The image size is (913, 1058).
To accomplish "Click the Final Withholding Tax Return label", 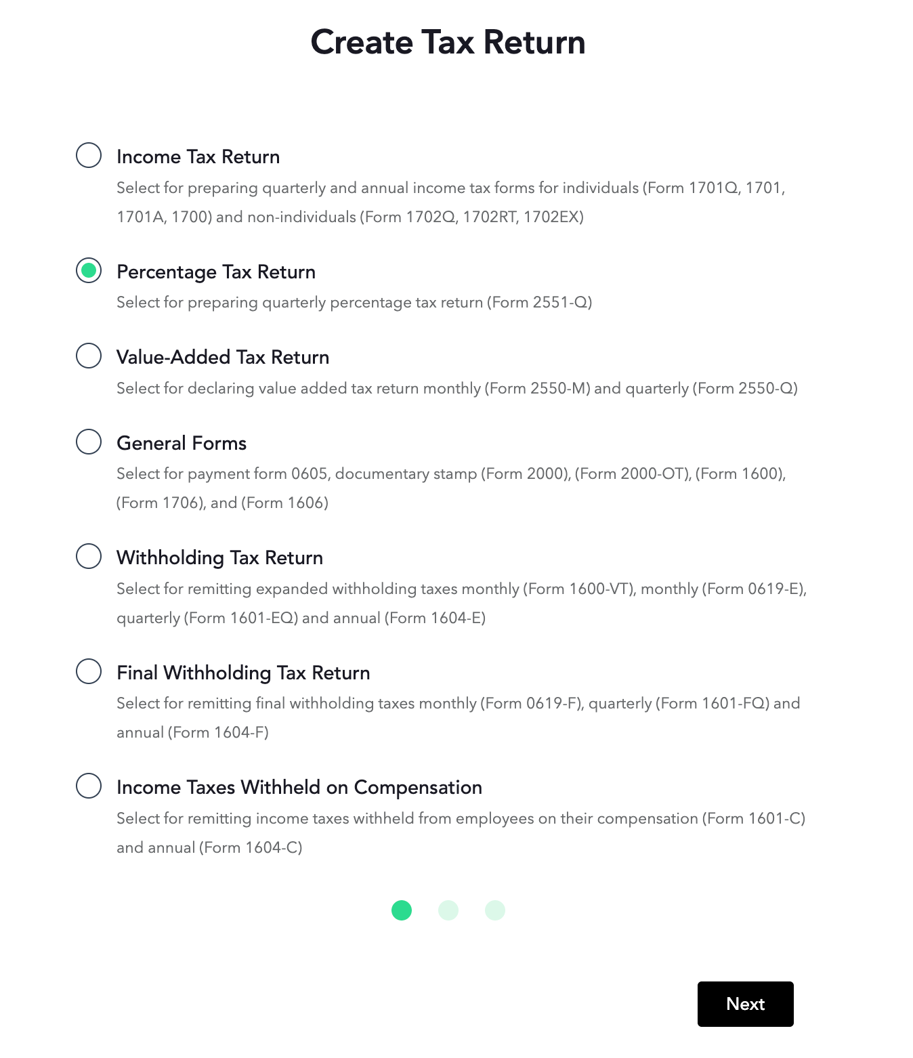I will click(x=243, y=673).
